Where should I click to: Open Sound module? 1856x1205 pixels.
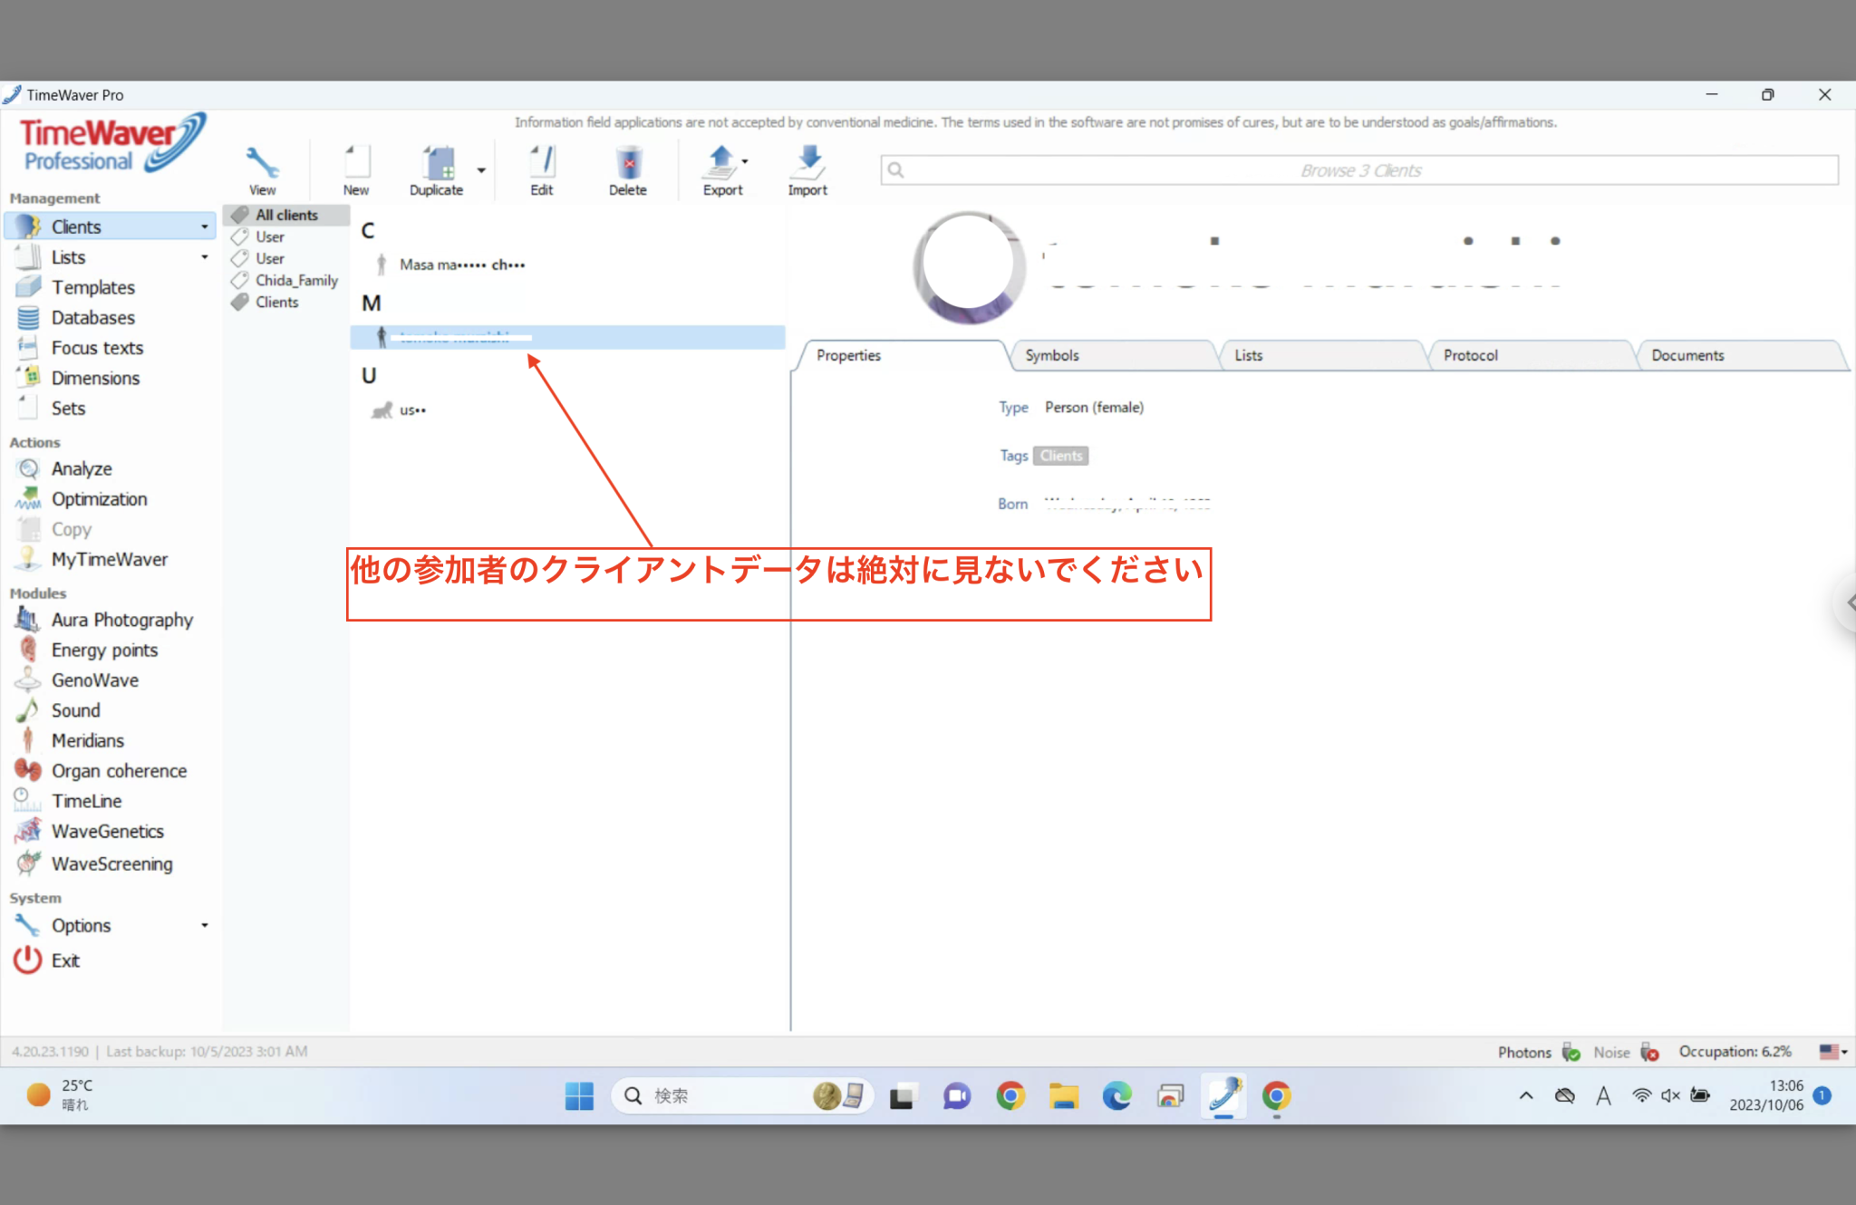tap(74, 710)
